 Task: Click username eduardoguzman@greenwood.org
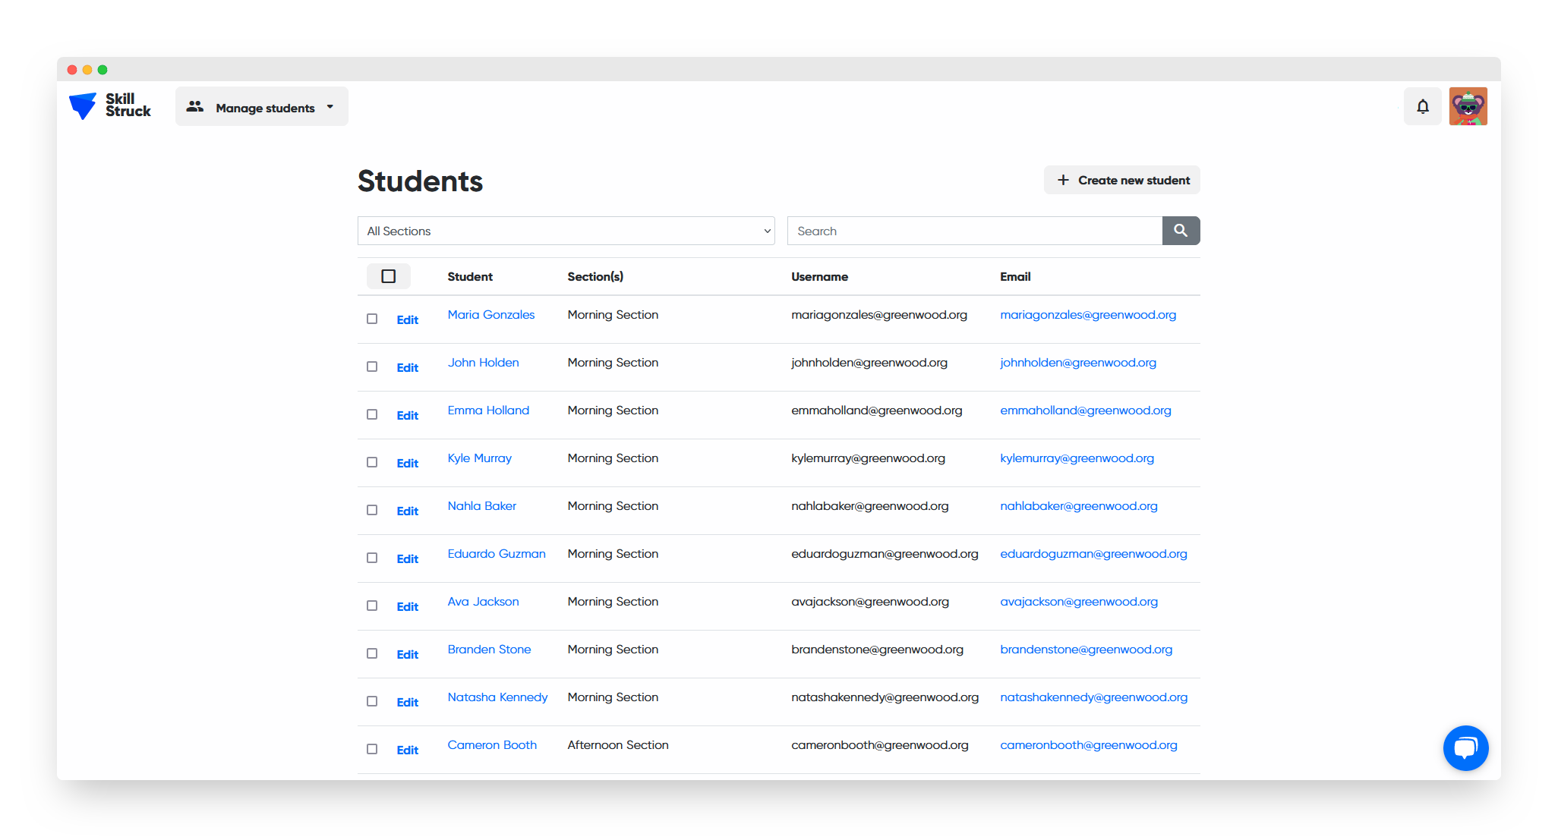coord(885,553)
